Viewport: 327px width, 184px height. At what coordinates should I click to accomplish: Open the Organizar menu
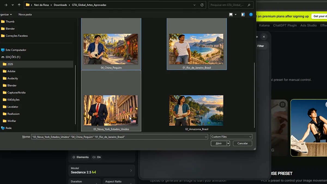pyautogui.click(x=5, y=14)
